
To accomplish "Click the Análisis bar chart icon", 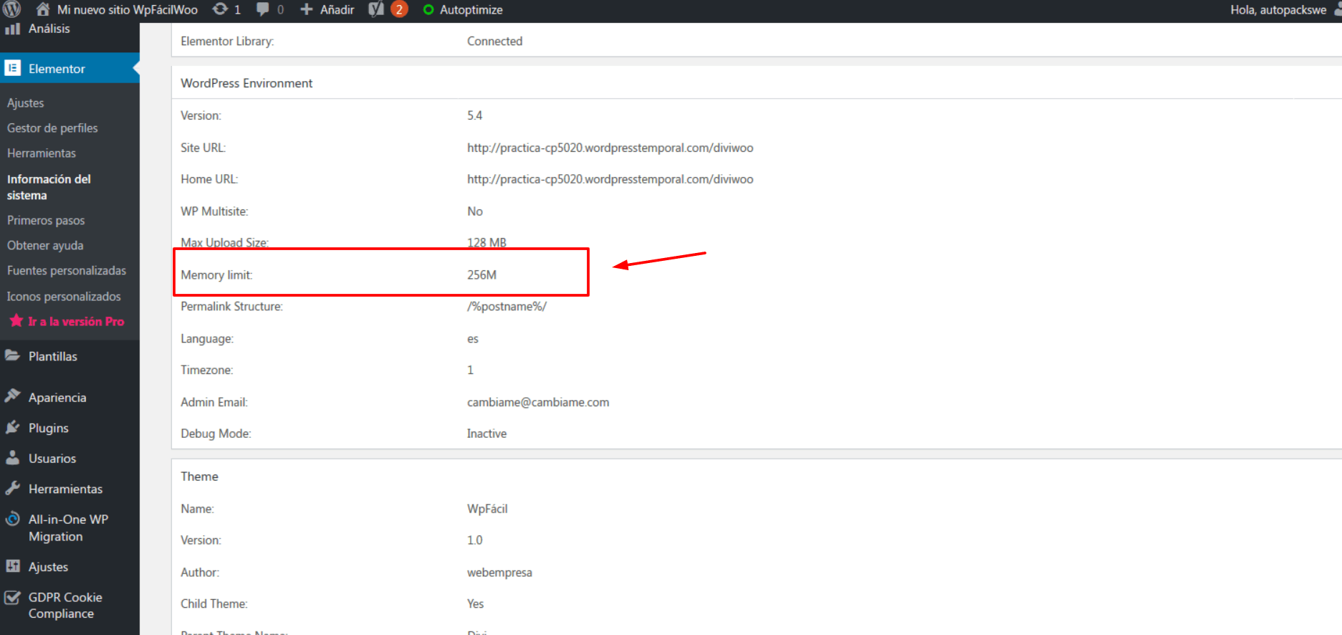I will tap(12, 29).
